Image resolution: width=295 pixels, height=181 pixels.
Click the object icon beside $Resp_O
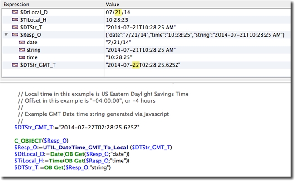[15, 35]
